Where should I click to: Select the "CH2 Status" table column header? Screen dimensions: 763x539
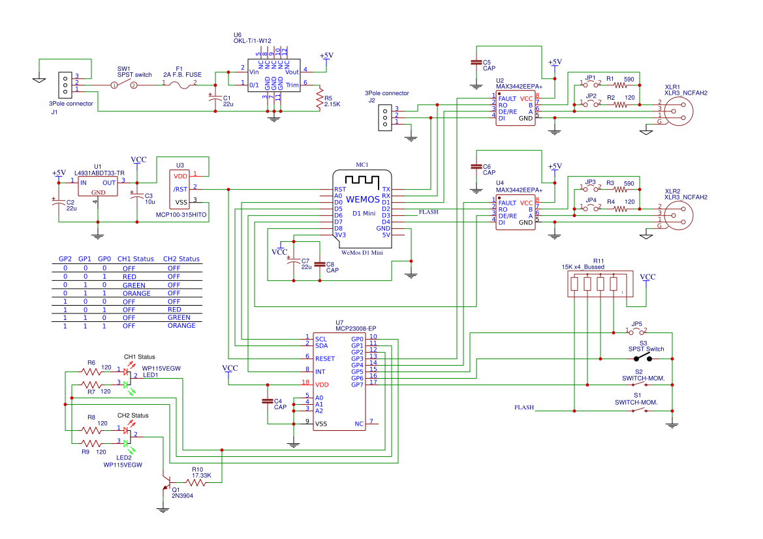181,259
